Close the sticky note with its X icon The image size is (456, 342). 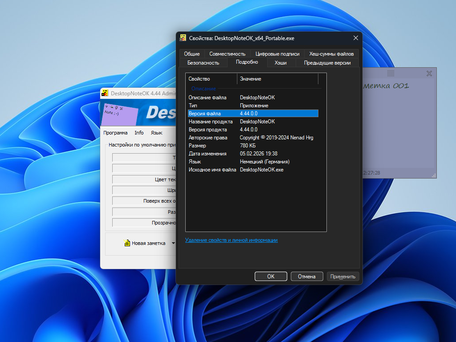pyautogui.click(x=429, y=73)
